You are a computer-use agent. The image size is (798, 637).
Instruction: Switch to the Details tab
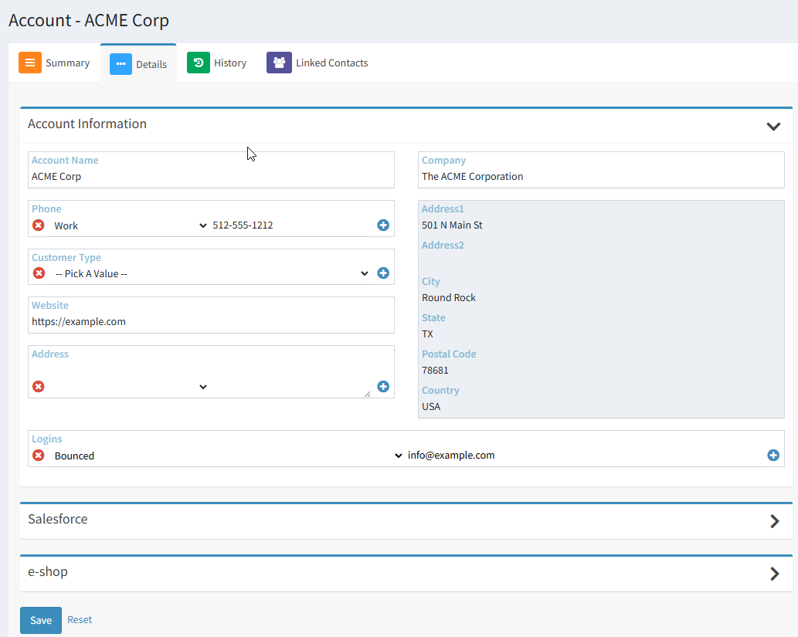tap(138, 63)
